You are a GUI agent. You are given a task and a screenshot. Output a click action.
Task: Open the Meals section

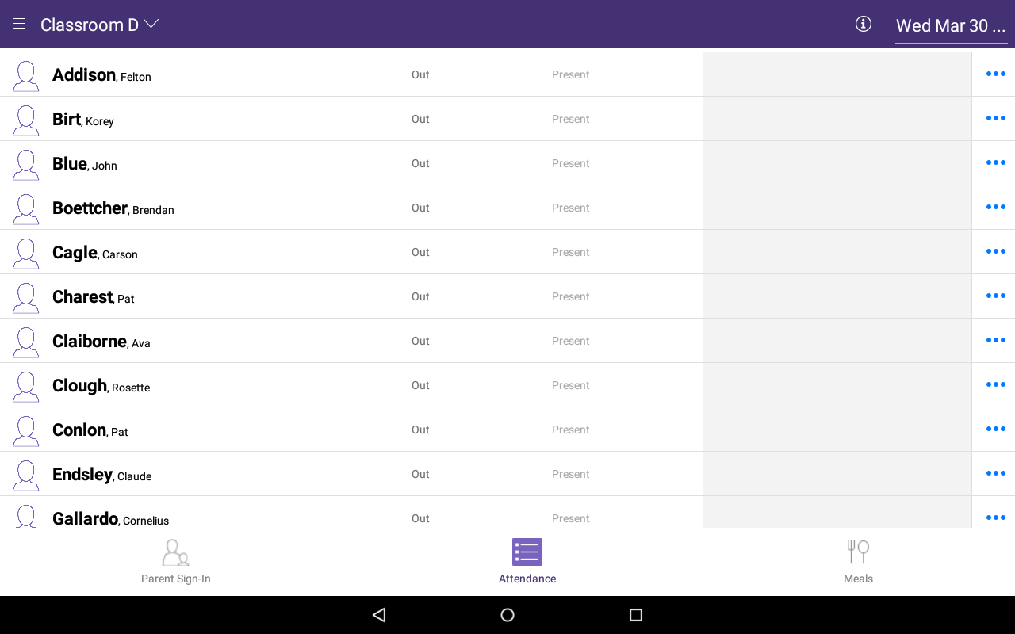pos(858,562)
